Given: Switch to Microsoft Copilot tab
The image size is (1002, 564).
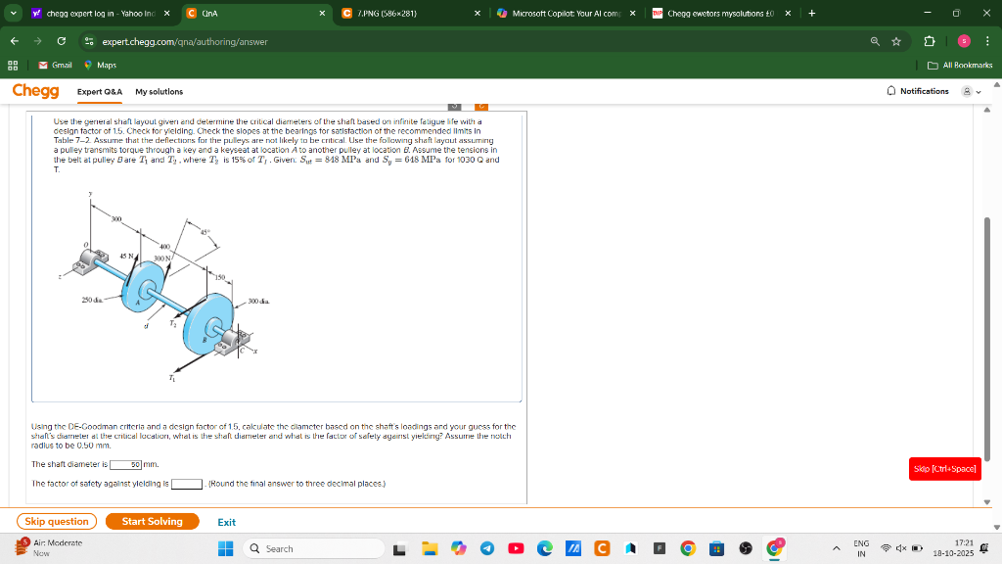Looking at the screenshot, I should (567, 13).
